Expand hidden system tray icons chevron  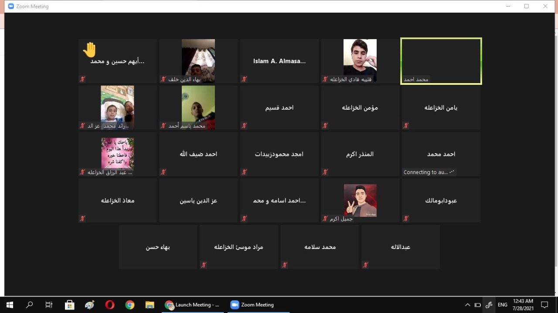pyautogui.click(x=467, y=305)
